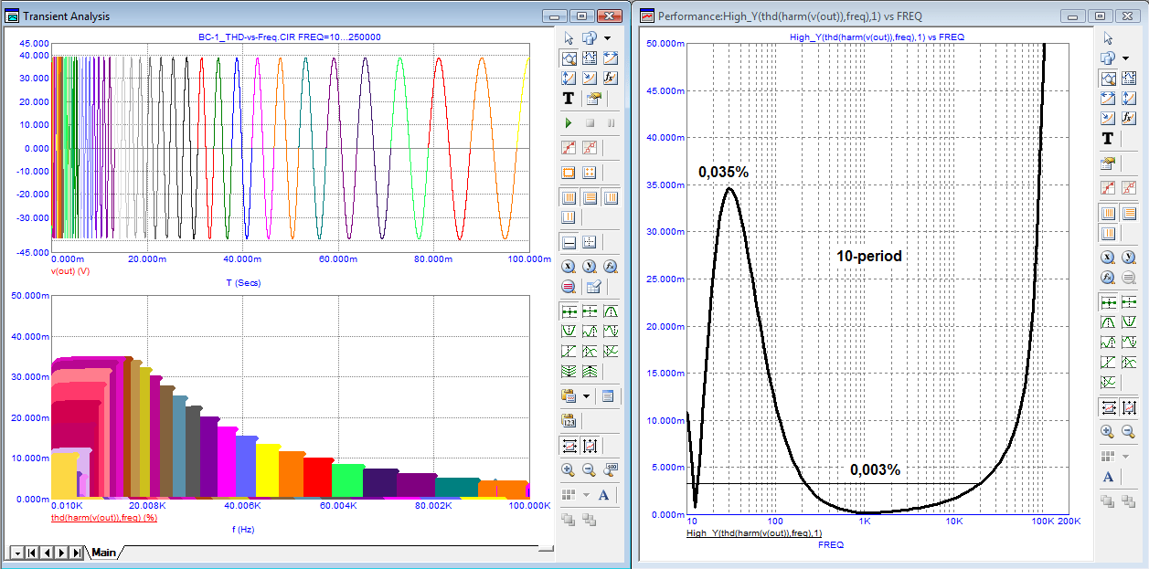The width and height of the screenshot is (1149, 569).
Task: Toggle the vertical grid lines icon in Transient Analysis
Action: pos(568,196)
